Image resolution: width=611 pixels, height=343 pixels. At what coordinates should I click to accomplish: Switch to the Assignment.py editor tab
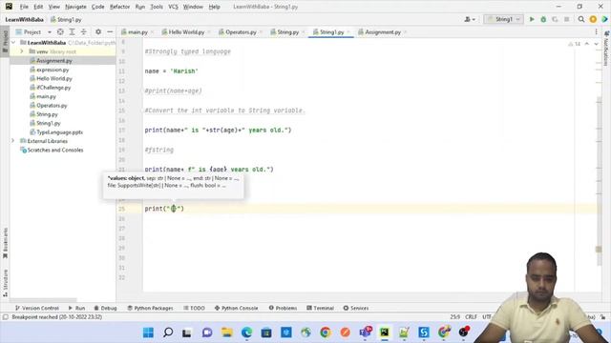[x=382, y=31]
